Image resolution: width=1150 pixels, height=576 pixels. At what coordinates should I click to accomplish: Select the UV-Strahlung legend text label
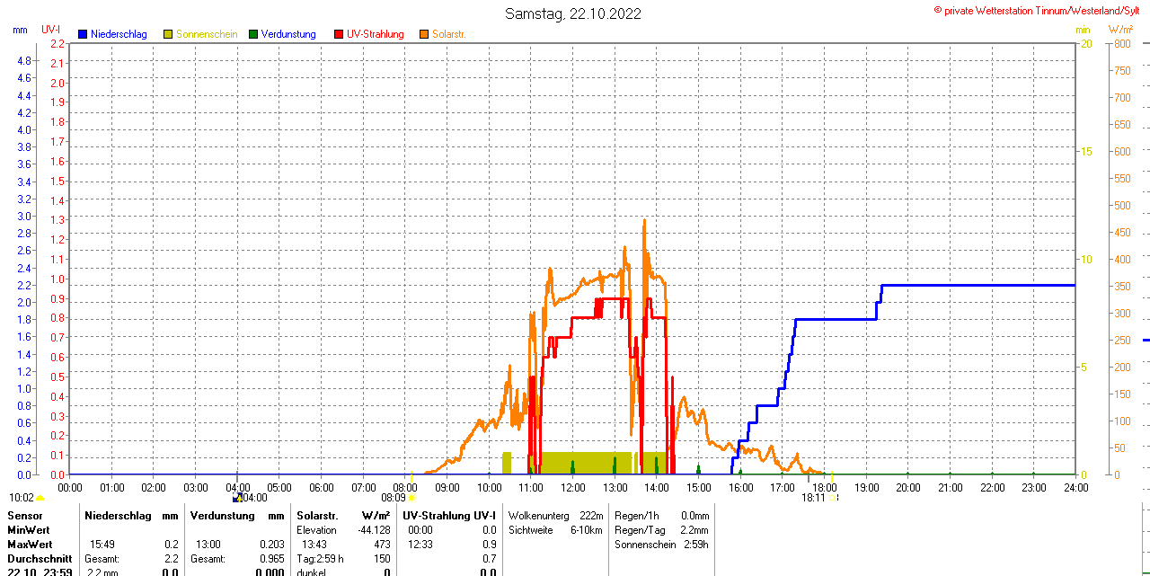pyautogui.click(x=375, y=34)
